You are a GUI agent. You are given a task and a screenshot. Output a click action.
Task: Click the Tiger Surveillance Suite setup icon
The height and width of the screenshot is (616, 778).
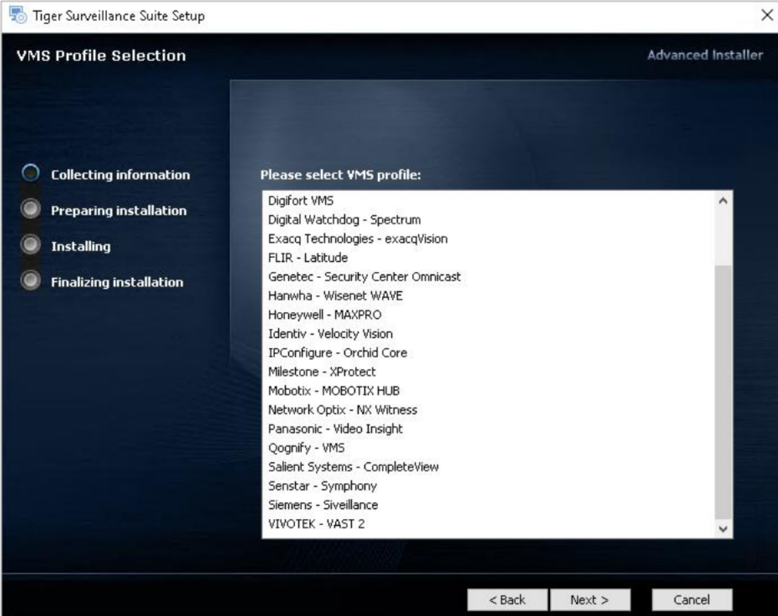(18, 15)
